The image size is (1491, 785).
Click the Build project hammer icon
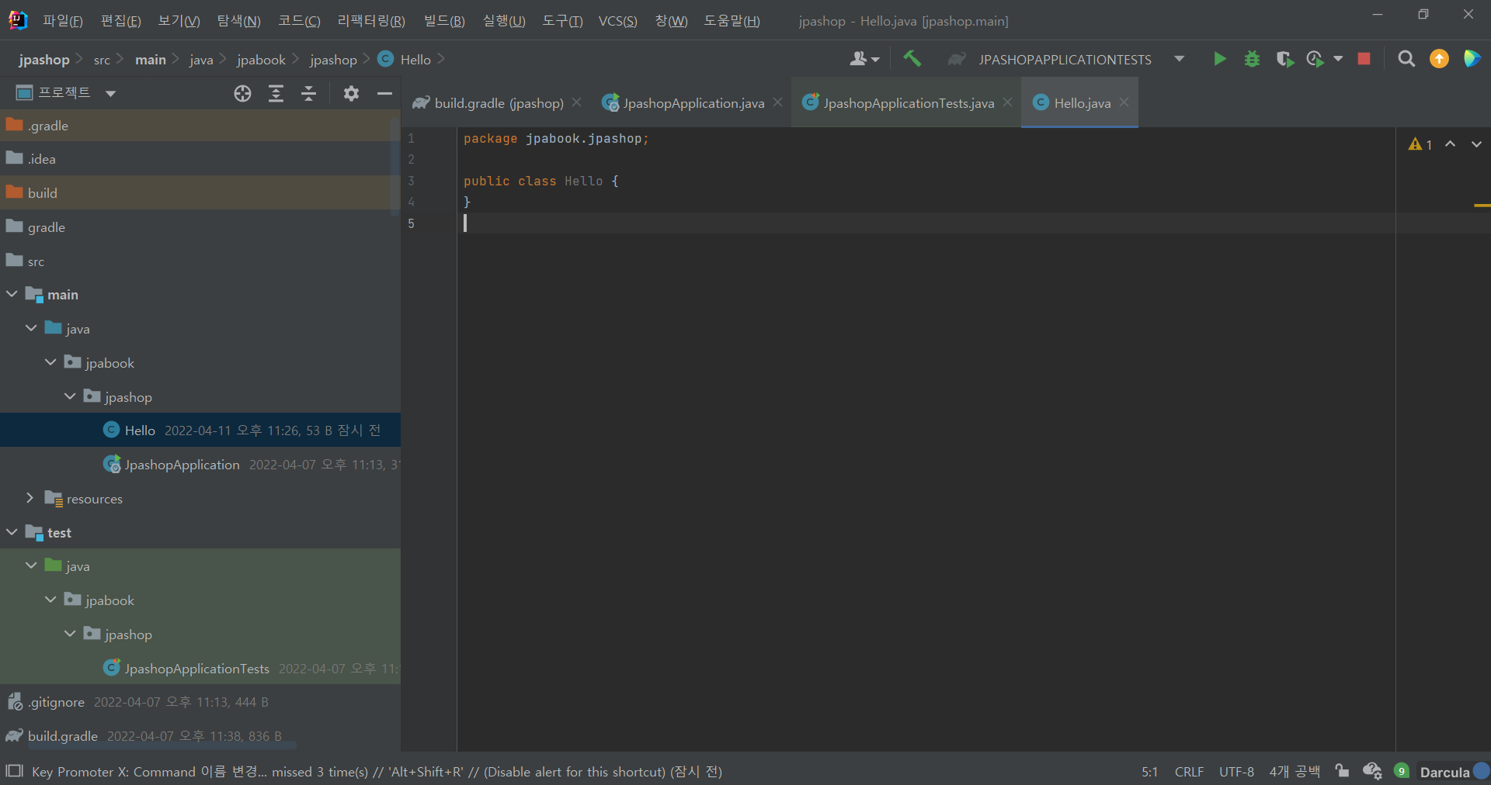[912, 59]
